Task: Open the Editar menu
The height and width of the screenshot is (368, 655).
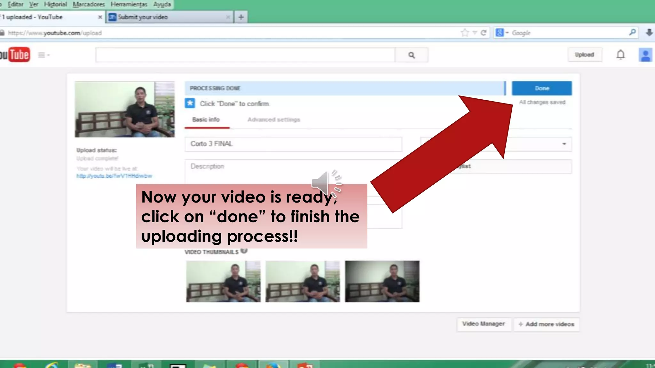Action: click(x=15, y=4)
